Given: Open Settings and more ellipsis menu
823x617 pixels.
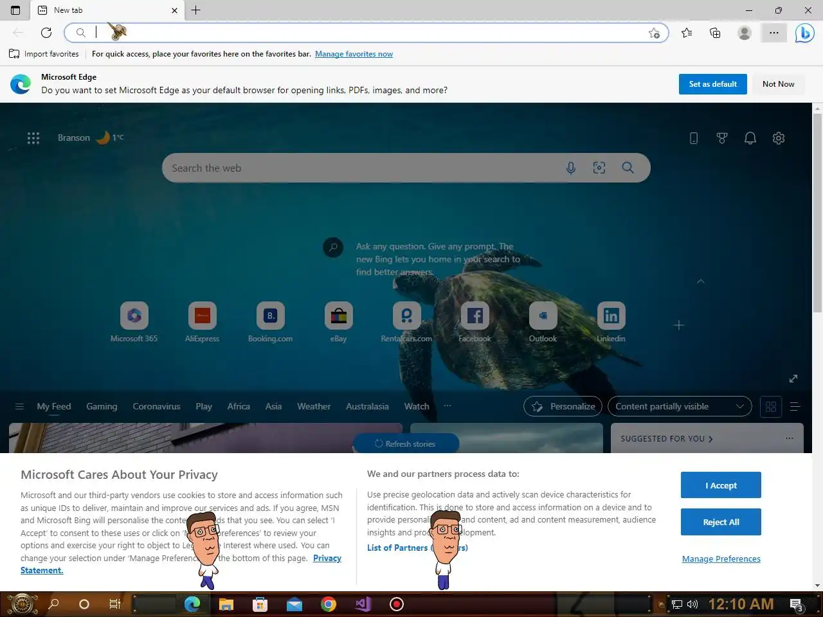Looking at the screenshot, I should pyautogui.click(x=774, y=33).
